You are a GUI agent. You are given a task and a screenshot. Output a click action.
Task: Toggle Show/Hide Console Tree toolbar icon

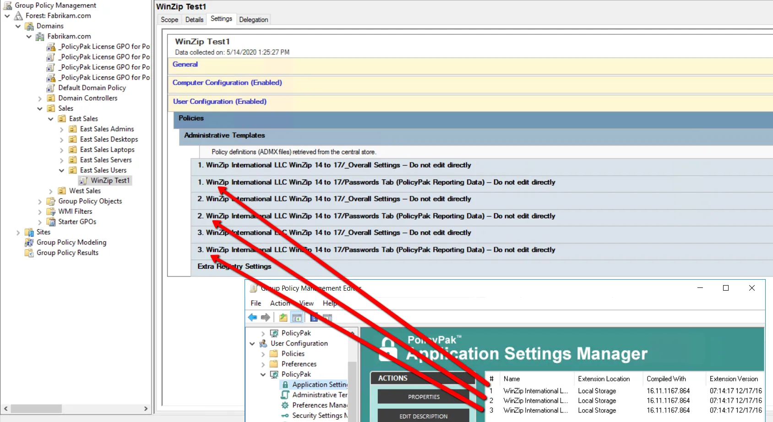tap(297, 317)
